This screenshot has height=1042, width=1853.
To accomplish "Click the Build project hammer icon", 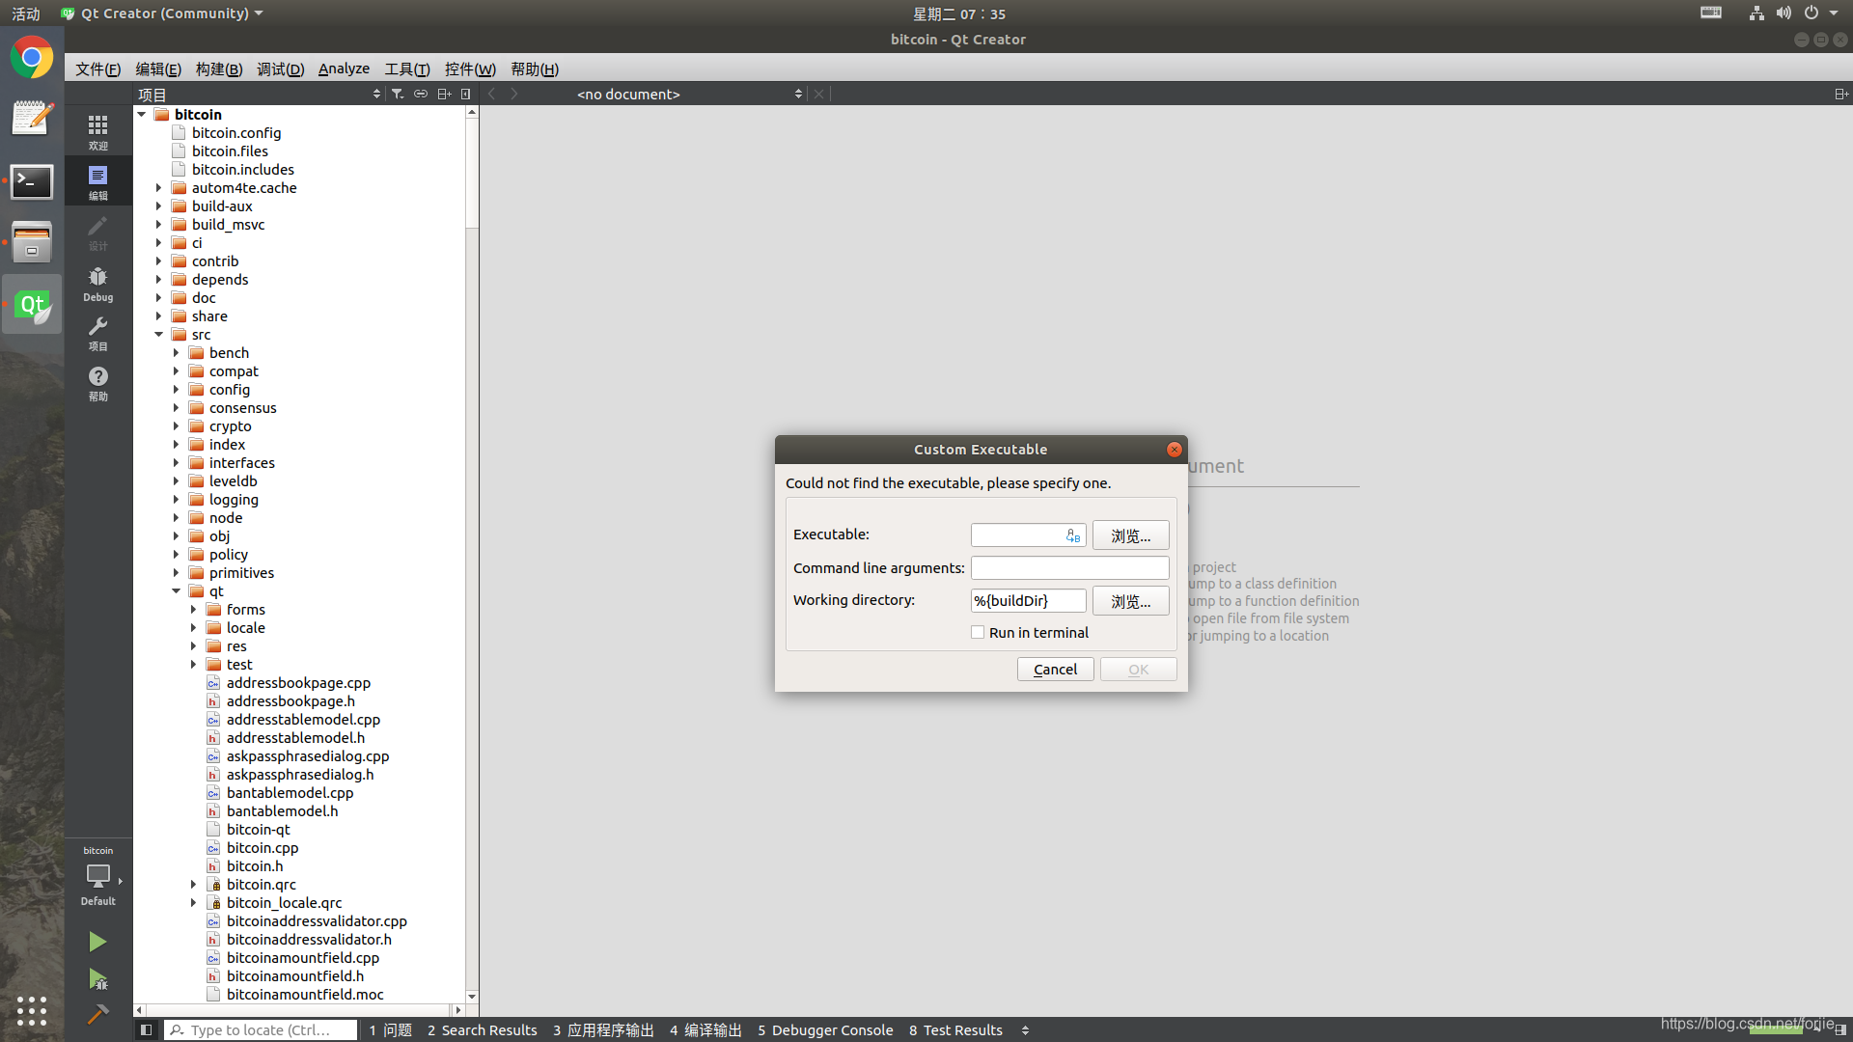I will tap(97, 1014).
